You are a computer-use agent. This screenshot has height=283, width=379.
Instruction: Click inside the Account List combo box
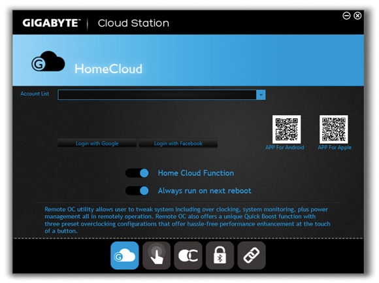point(157,95)
